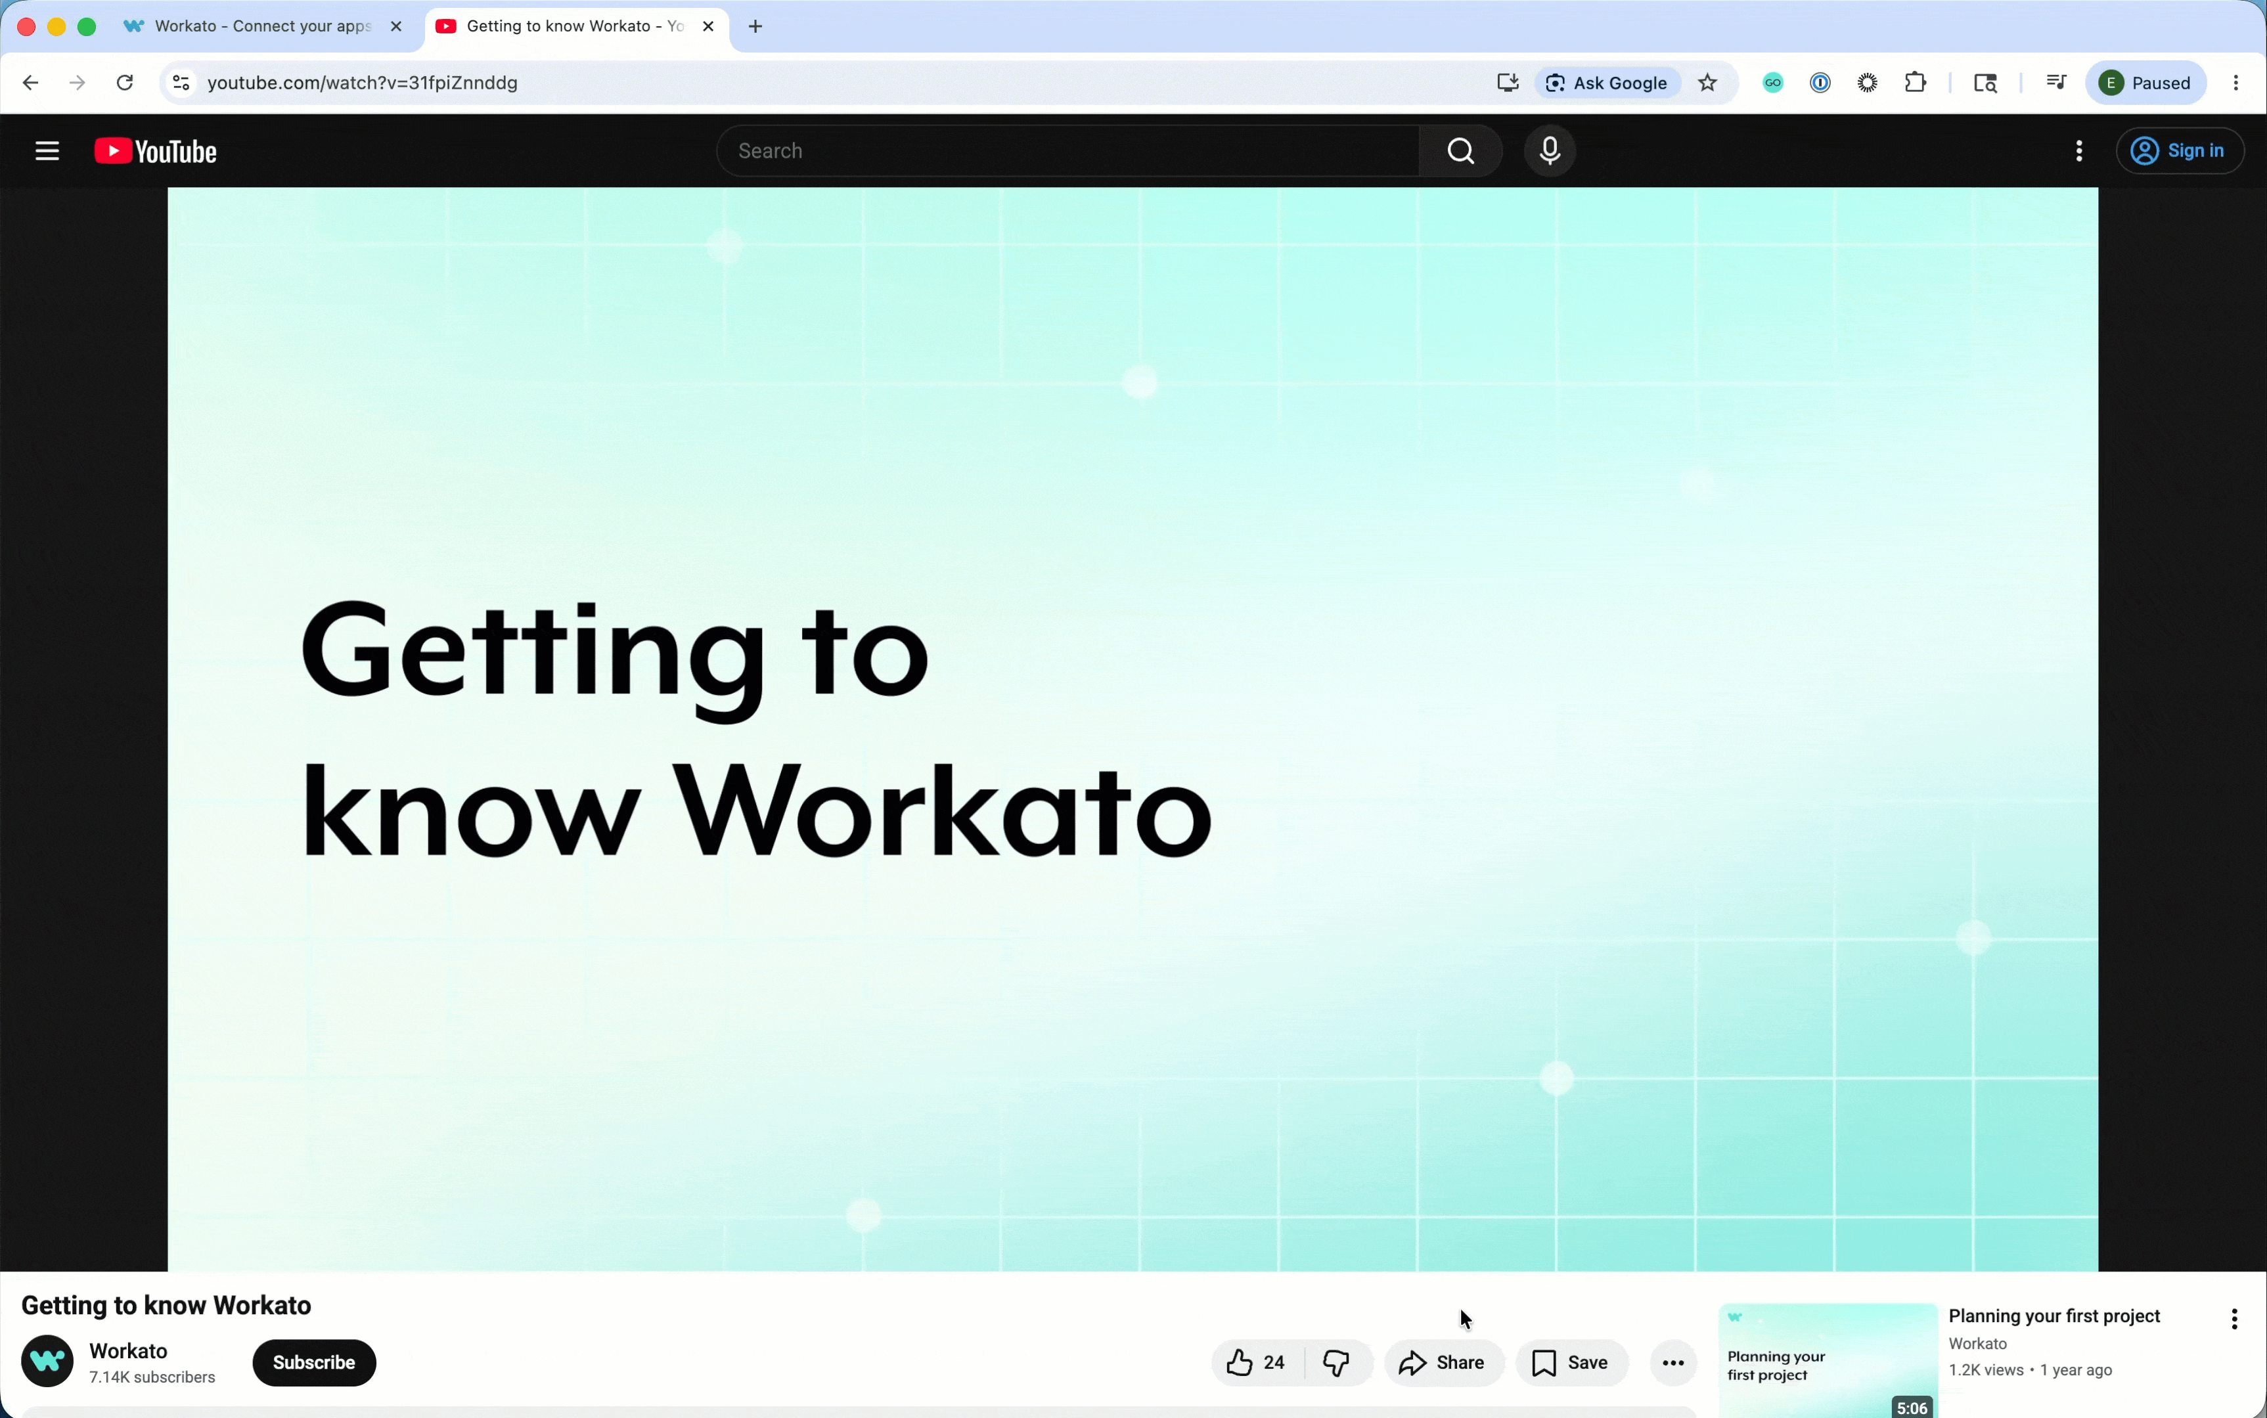Focus the YouTube search field

pos(1067,151)
